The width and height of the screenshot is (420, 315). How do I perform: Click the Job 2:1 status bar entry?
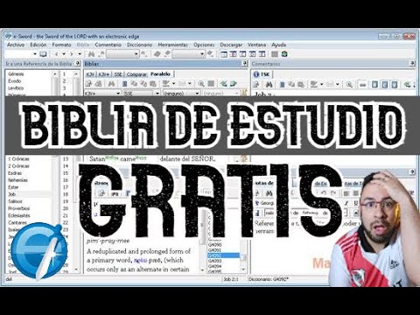pos(231,279)
